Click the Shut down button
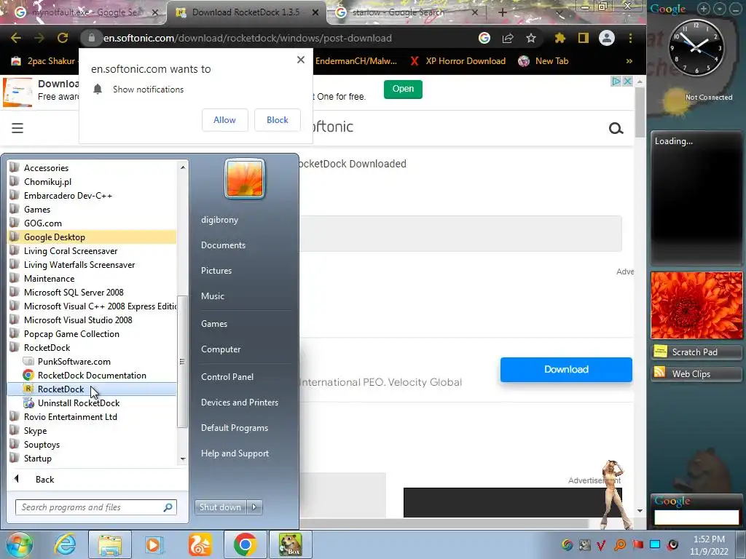This screenshot has width=746, height=559. point(220,507)
